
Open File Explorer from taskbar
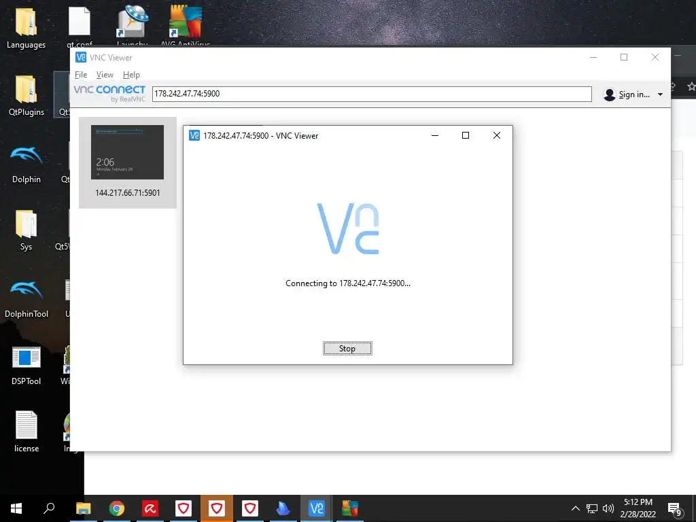click(x=83, y=508)
